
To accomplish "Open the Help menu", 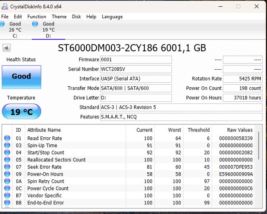I will [x=91, y=17].
